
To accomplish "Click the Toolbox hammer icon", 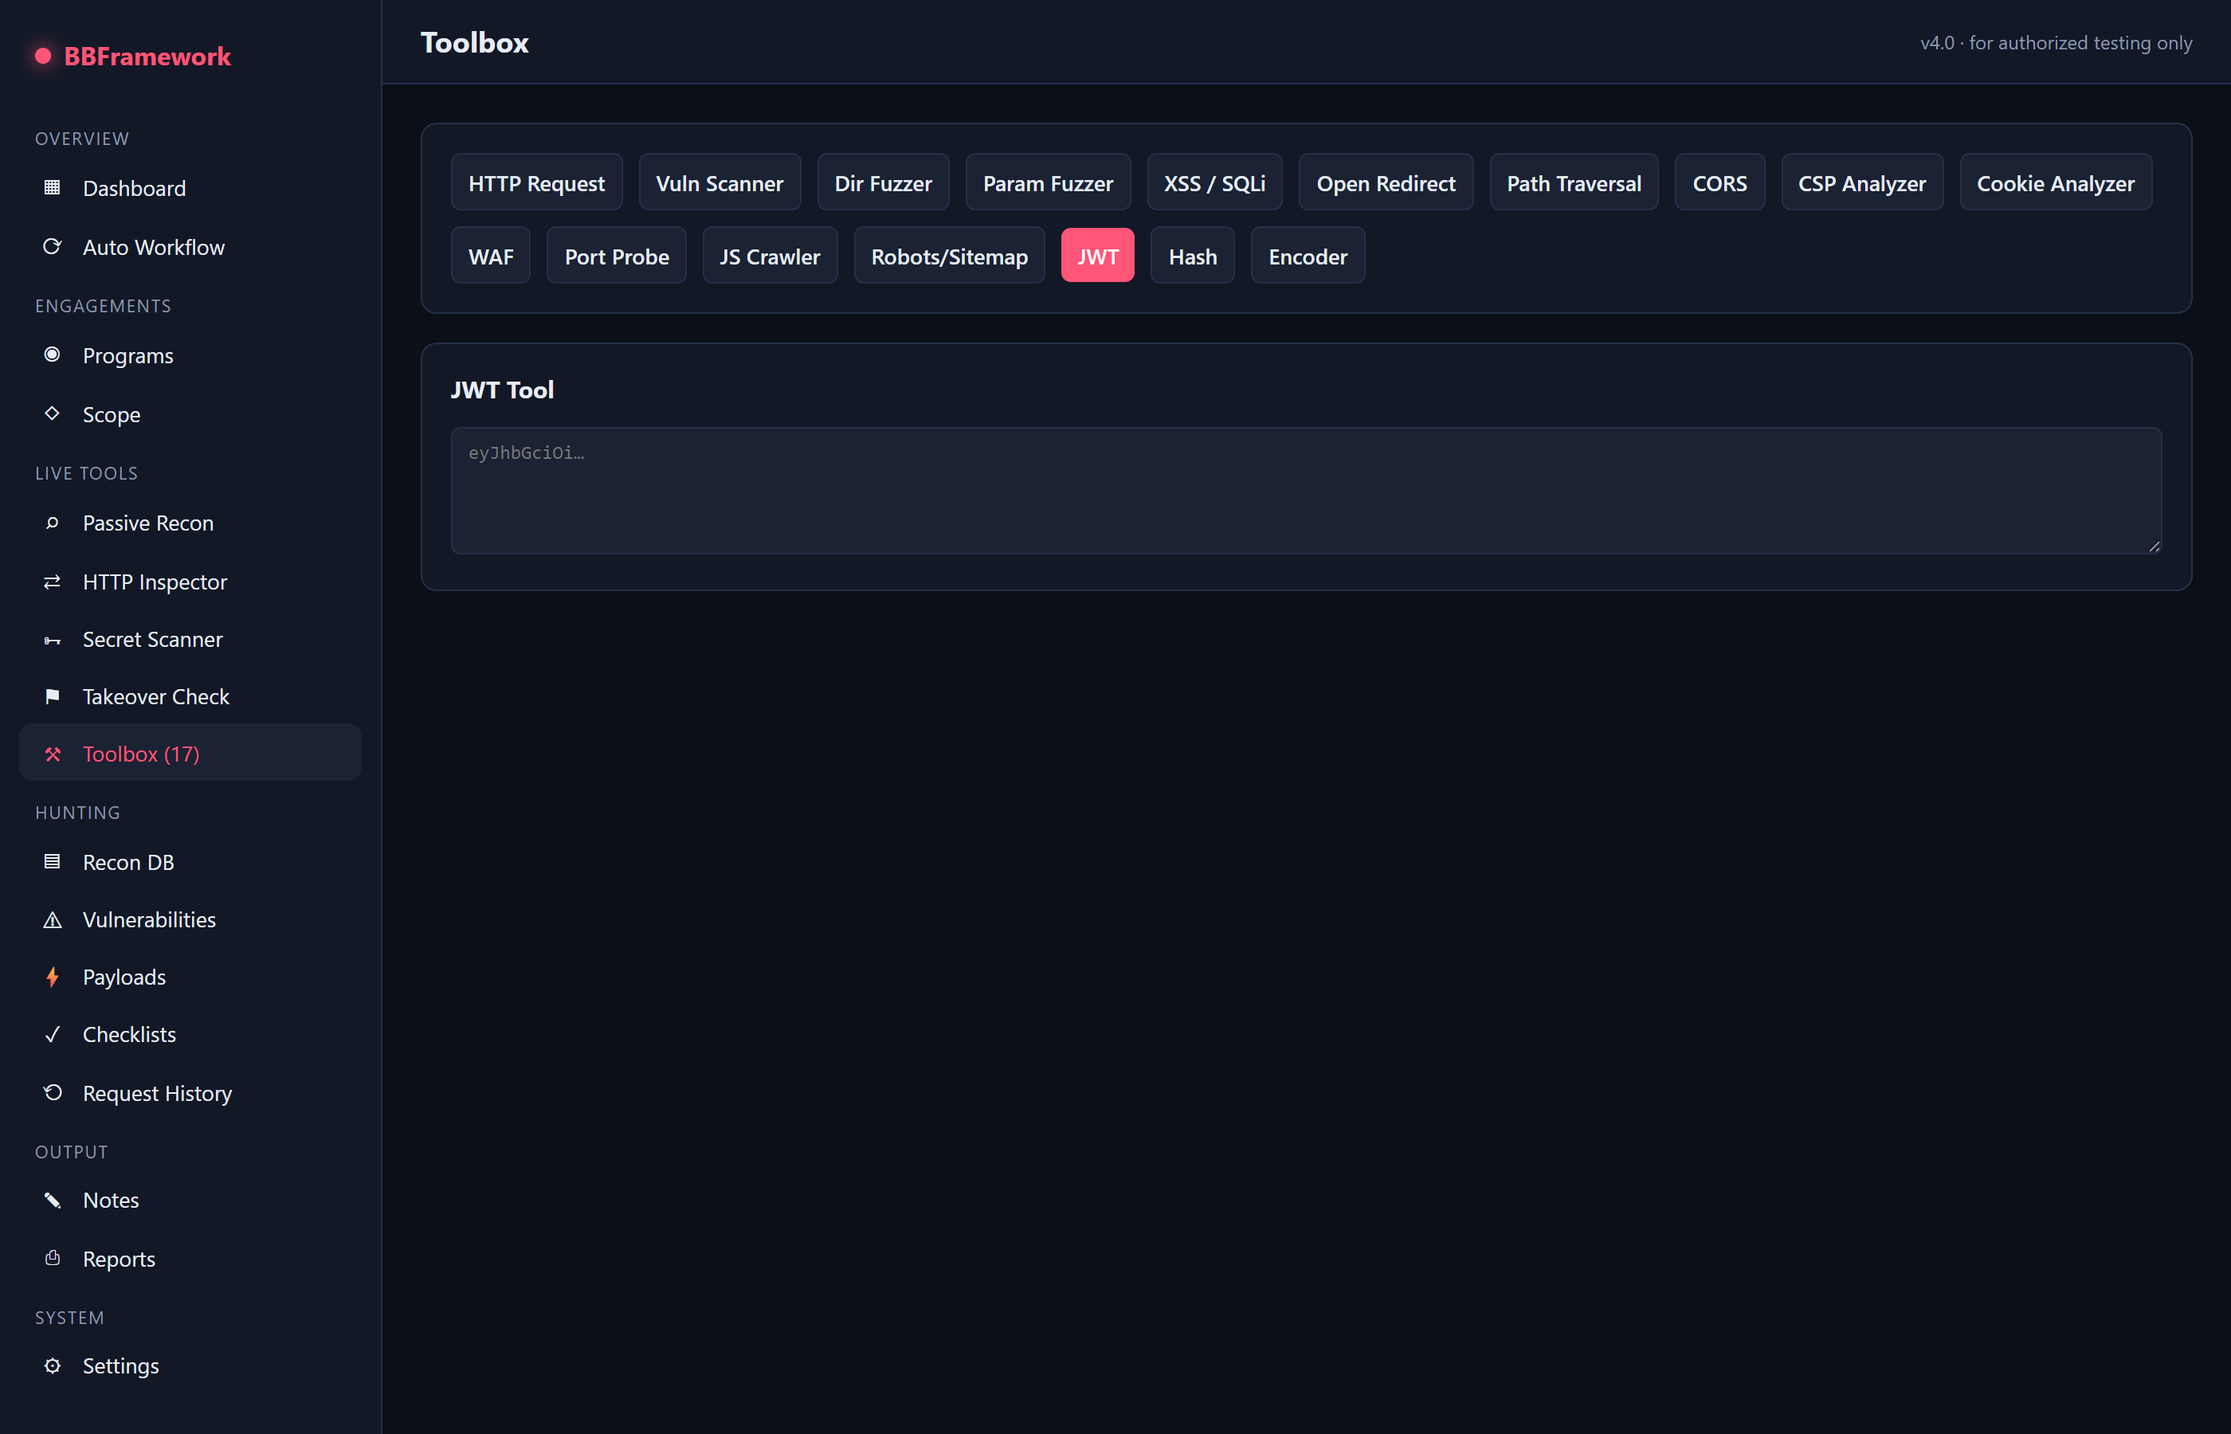I will (x=52, y=754).
